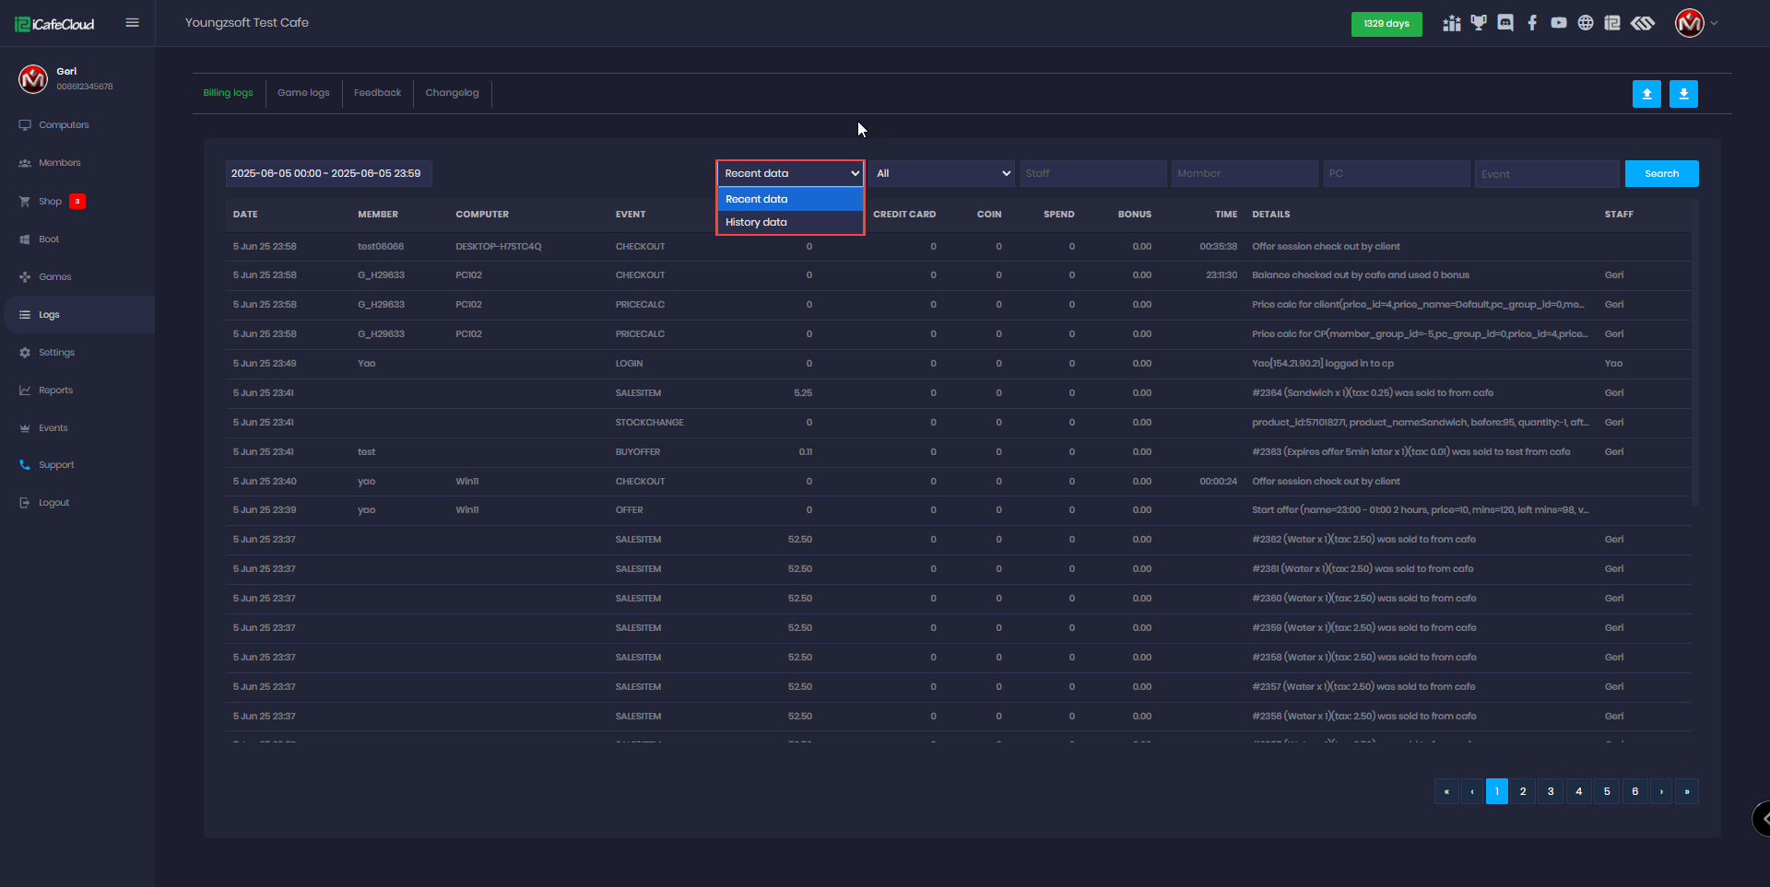Screen dimensions: 1770x887
Task: Toggle the hamburger sidebar menu
Action: tap(133, 23)
